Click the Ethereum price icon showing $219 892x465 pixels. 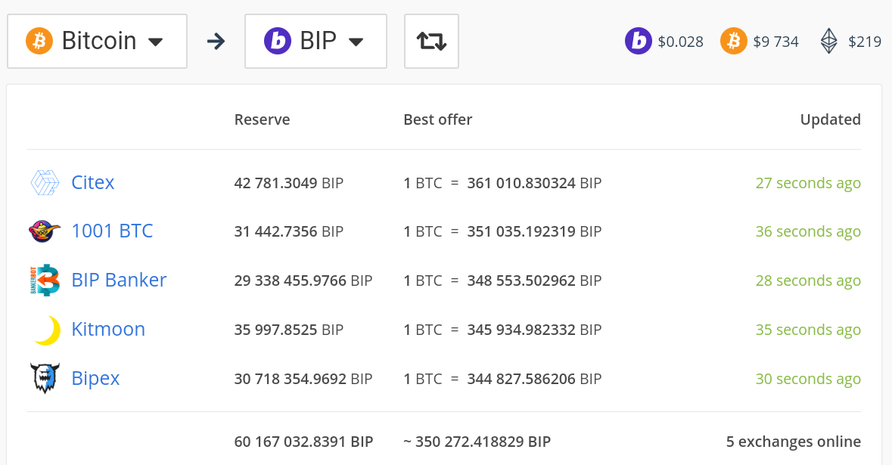[829, 42]
